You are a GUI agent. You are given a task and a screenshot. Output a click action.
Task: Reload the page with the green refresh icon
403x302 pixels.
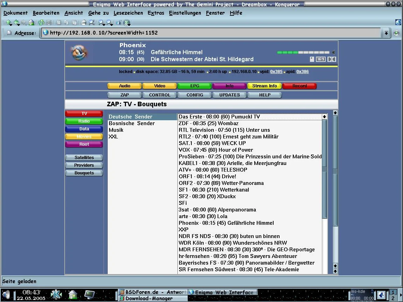coord(41,23)
